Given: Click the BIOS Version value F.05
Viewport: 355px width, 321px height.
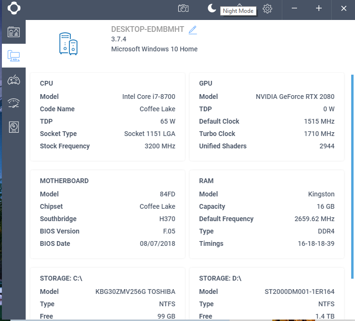Looking at the screenshot, I should tap(169, 231).
